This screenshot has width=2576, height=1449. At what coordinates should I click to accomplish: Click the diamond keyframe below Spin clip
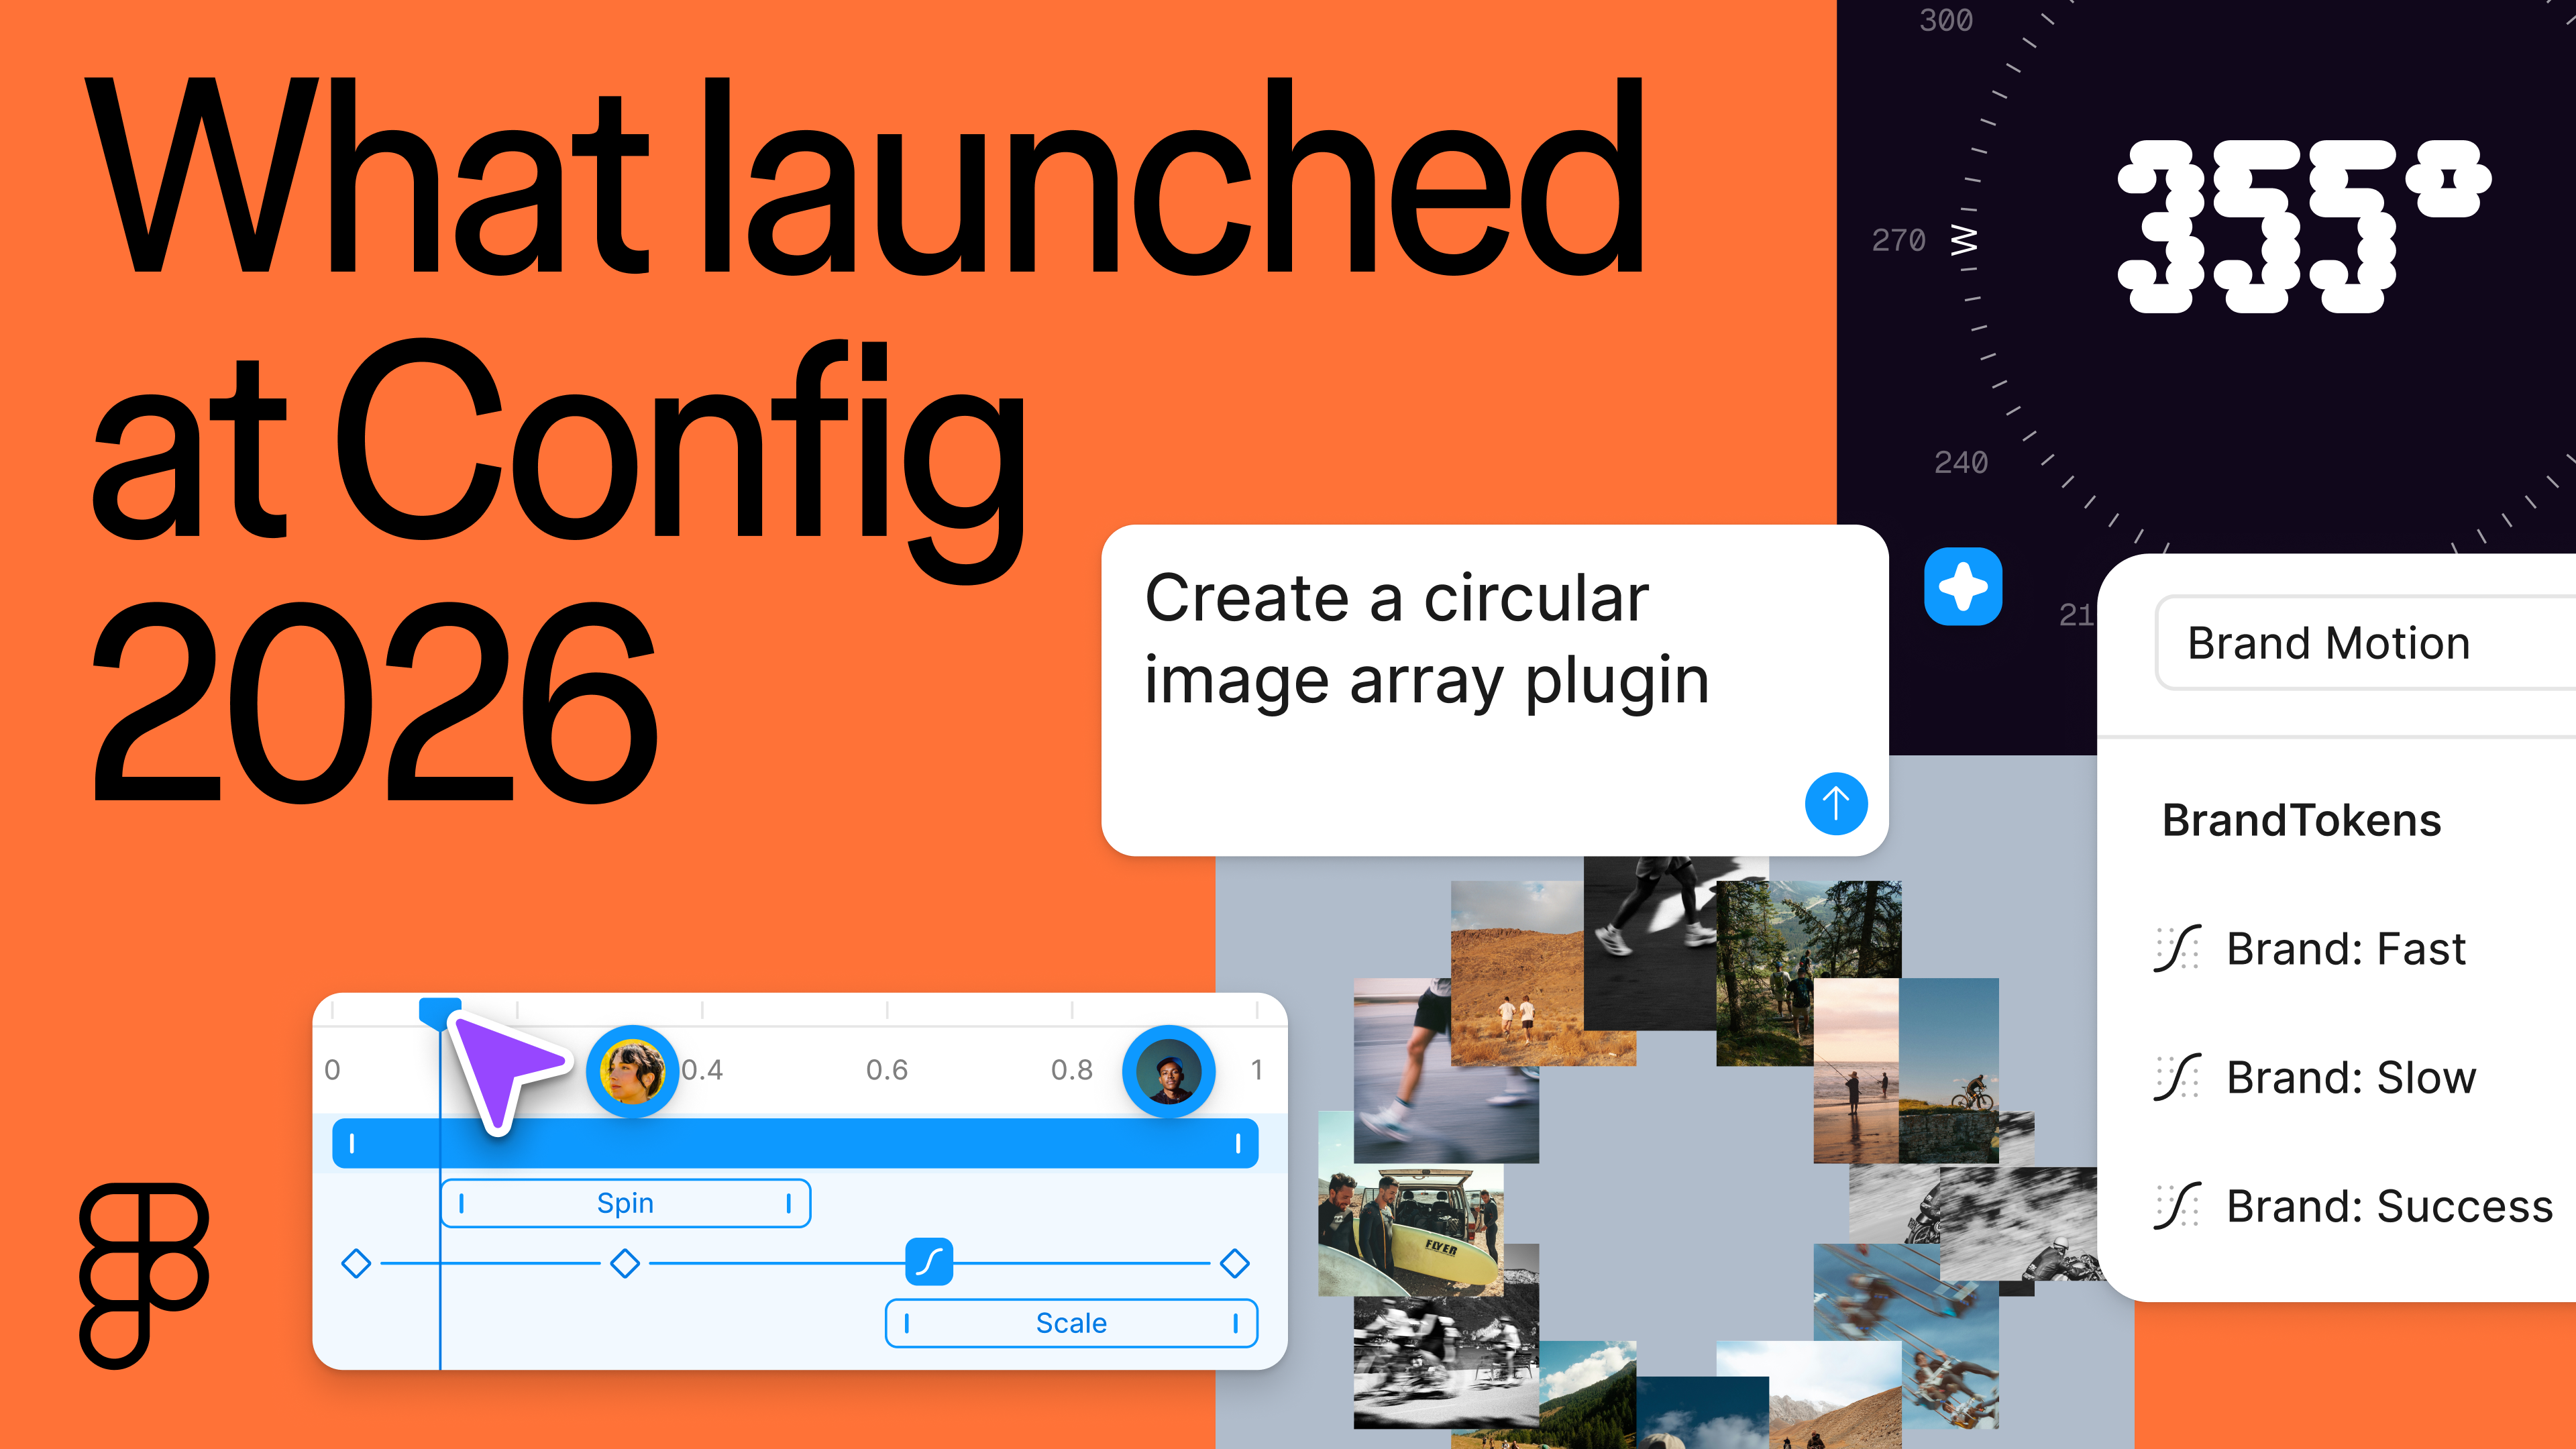[625, 1263]
